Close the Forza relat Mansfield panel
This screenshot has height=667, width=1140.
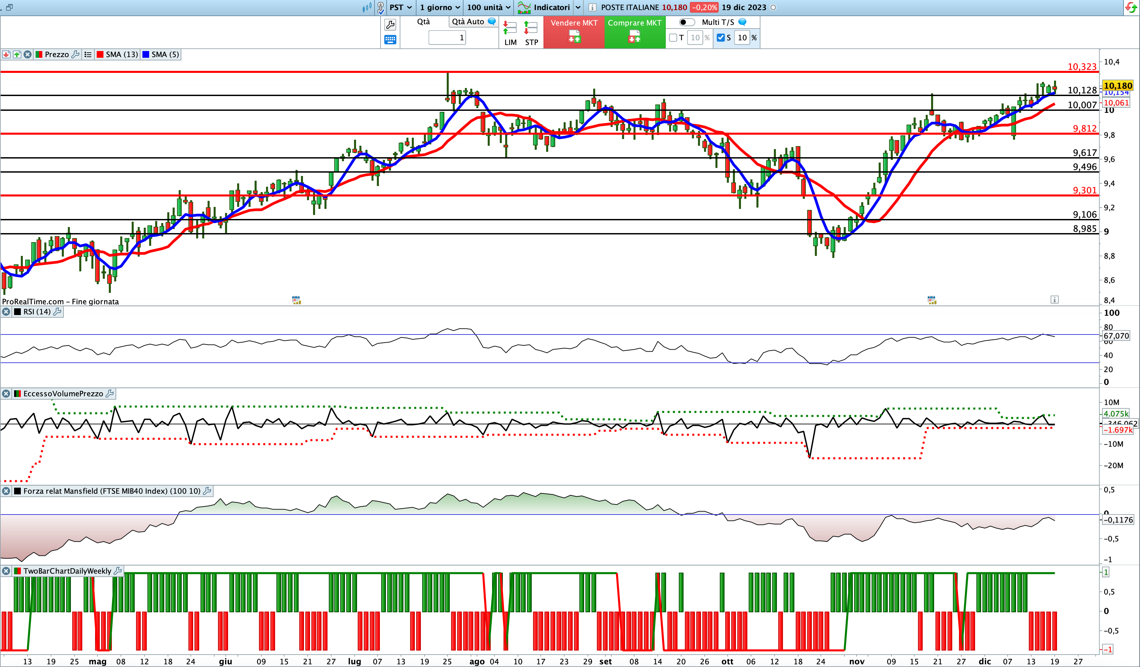click(x=6, y=491)
